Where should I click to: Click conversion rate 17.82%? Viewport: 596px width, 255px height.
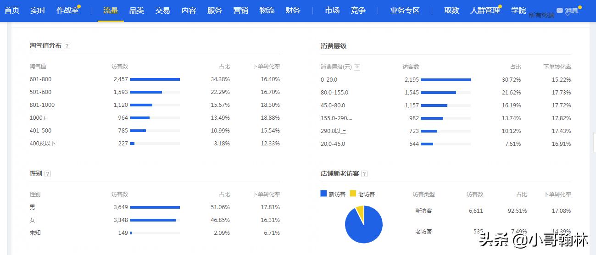pyautogui.click(x=562, y=118)
